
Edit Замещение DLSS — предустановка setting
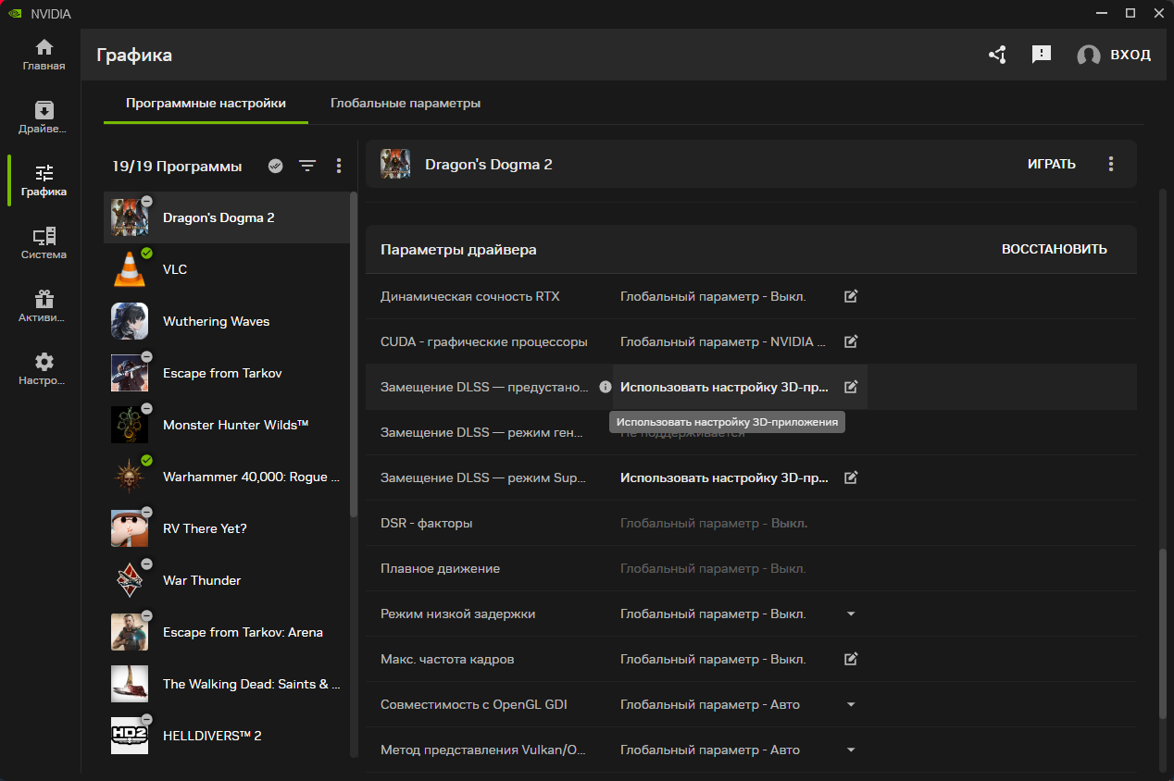tap(851, 387)
